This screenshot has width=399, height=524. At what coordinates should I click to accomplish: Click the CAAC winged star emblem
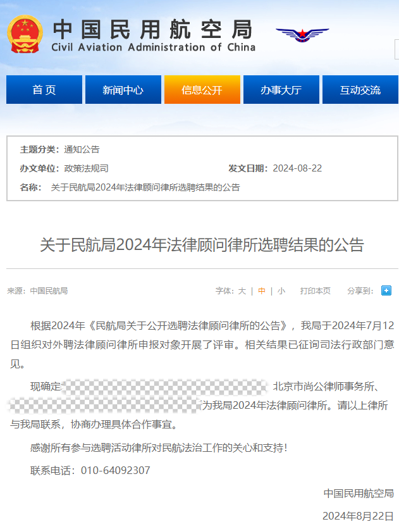point(302,34)
